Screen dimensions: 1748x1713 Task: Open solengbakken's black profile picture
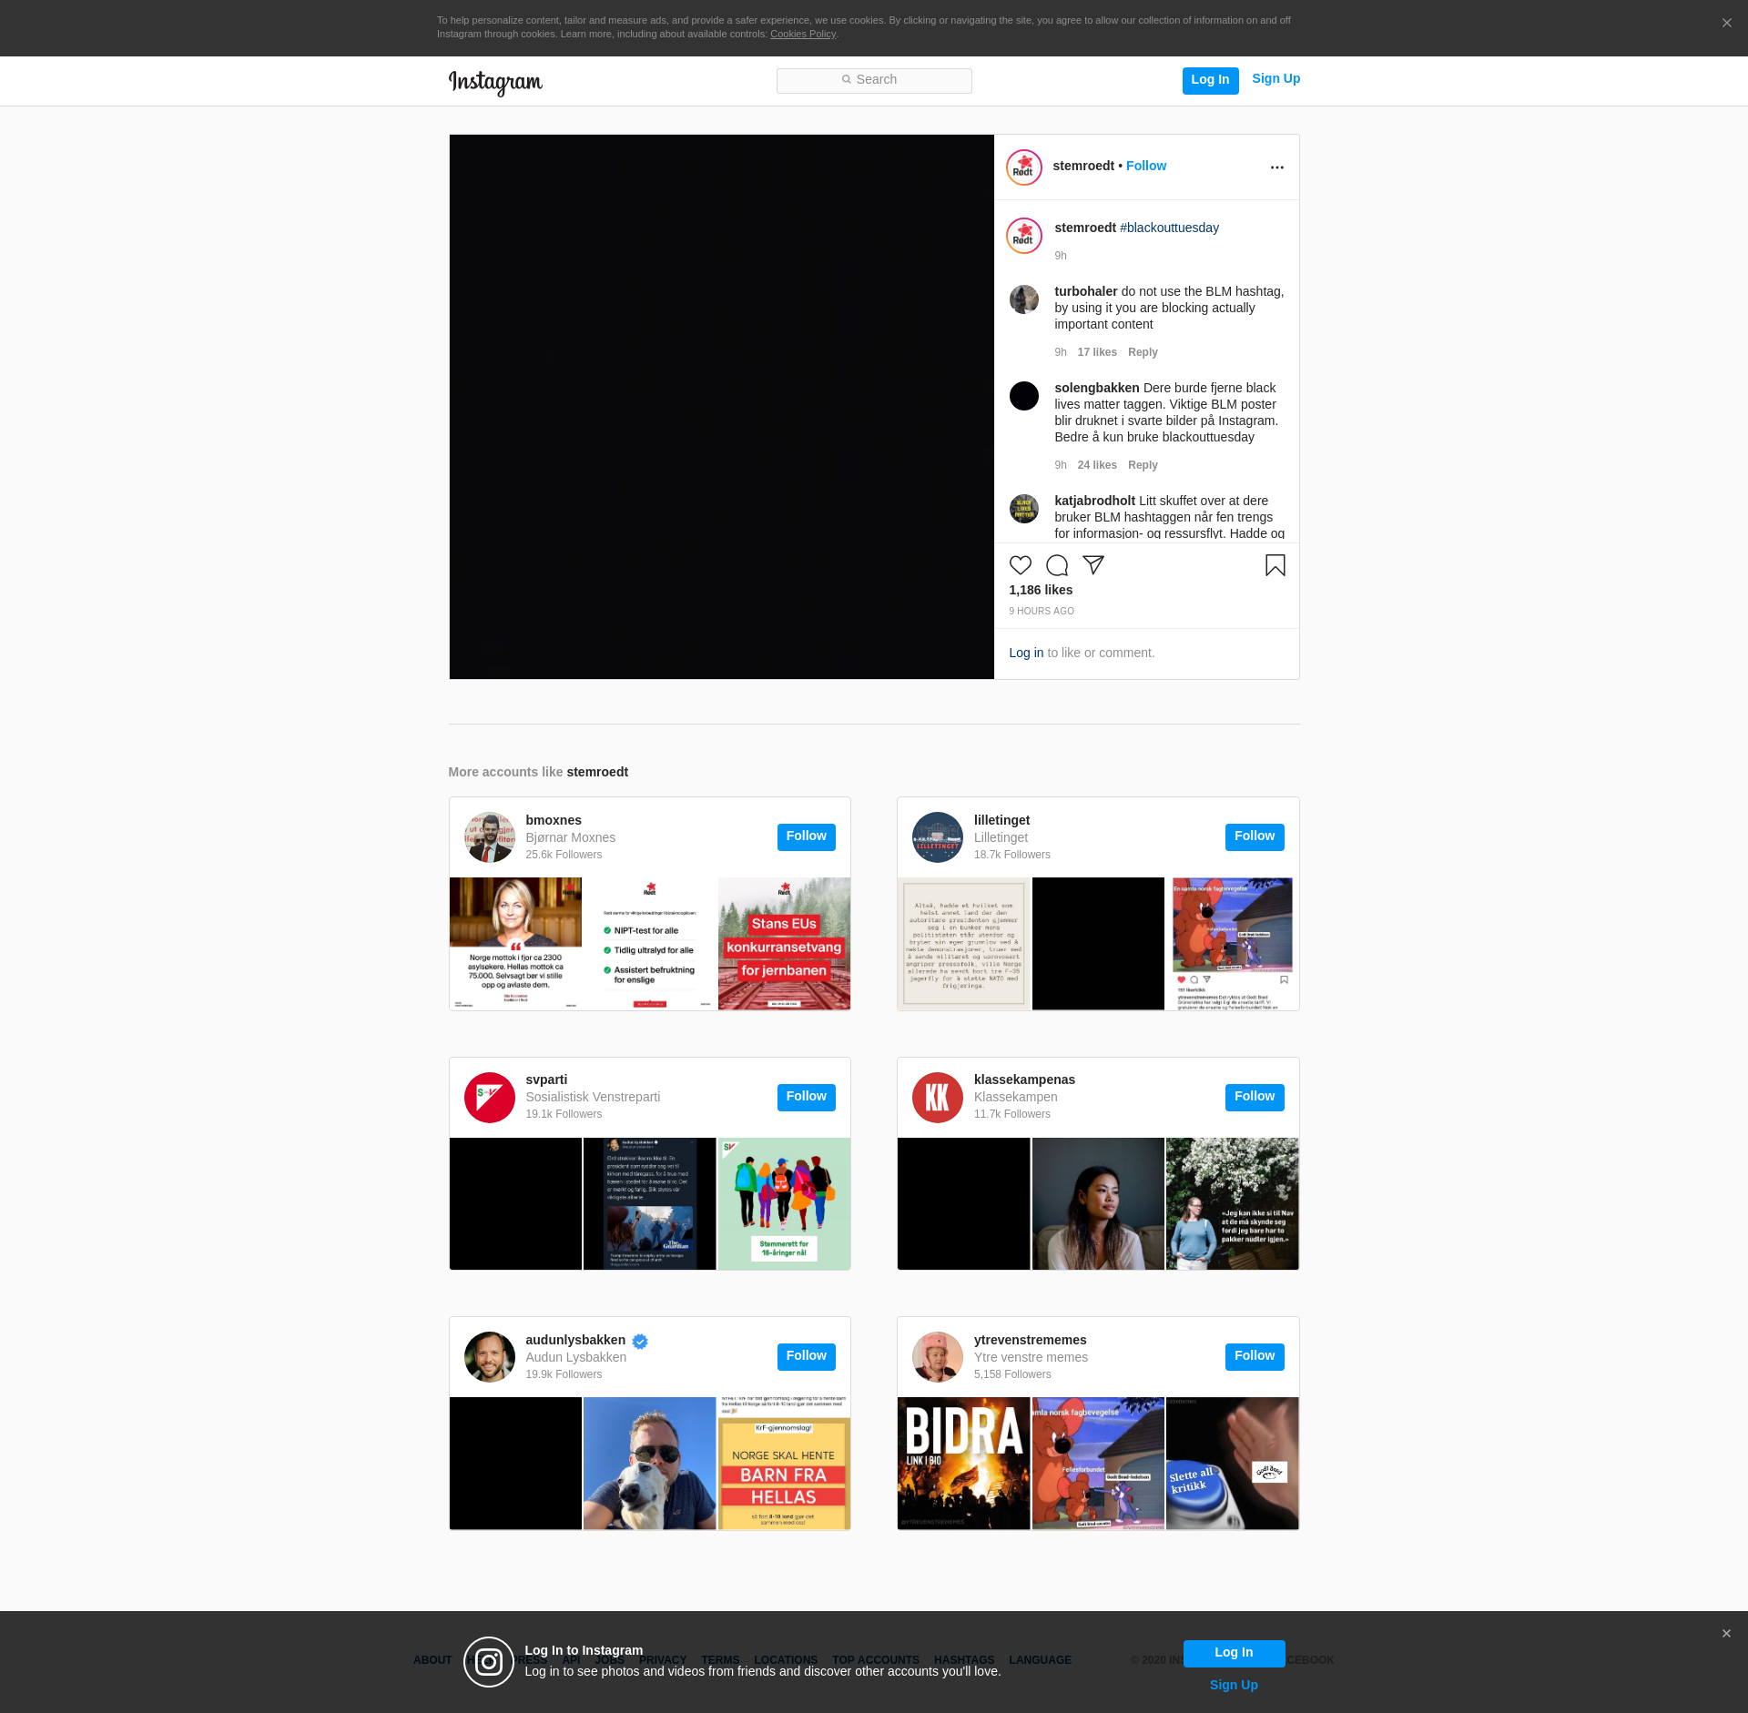1024,396
